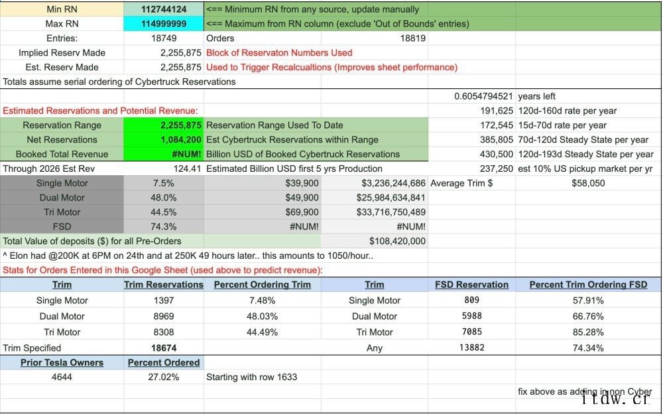Screen dimensions: 663x414
Task: Select the Max RN value cell 114999999
Action: coord(164,24)
